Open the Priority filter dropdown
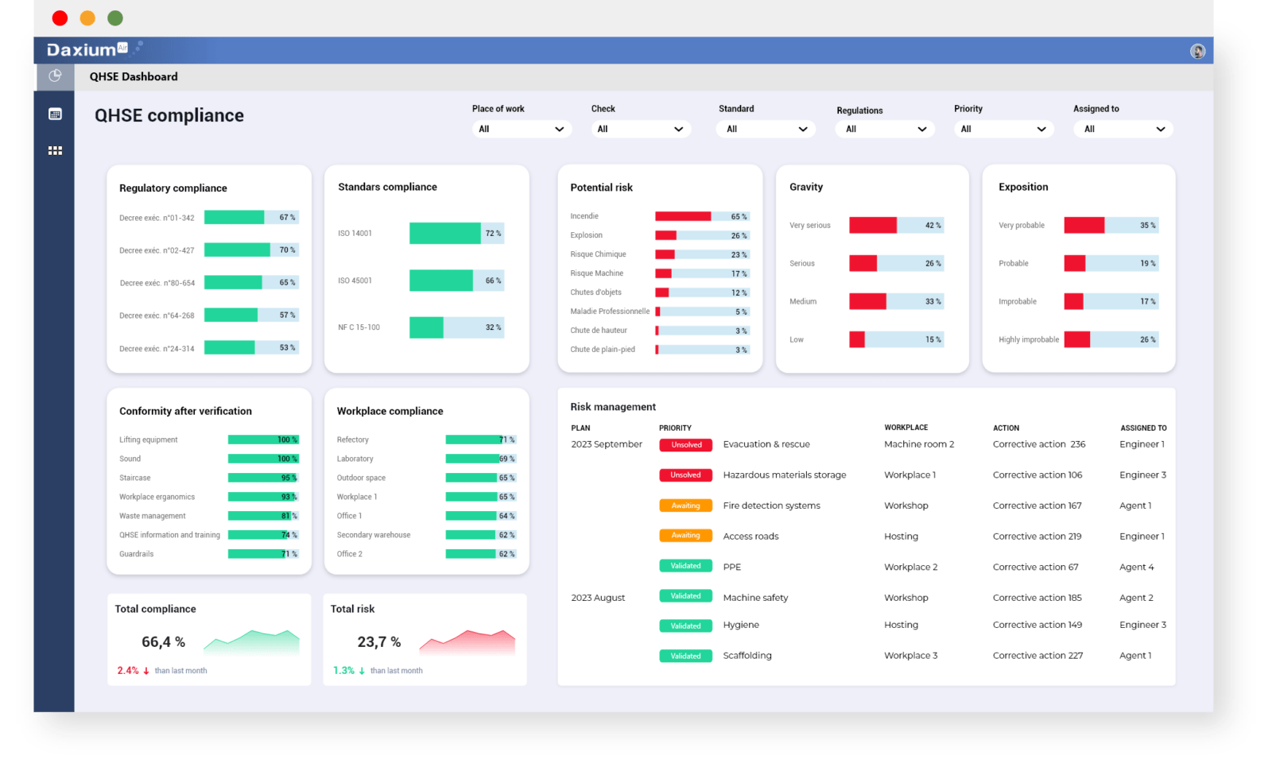The width and height of the screenshot is (1272, 771). coord(1004,129)
